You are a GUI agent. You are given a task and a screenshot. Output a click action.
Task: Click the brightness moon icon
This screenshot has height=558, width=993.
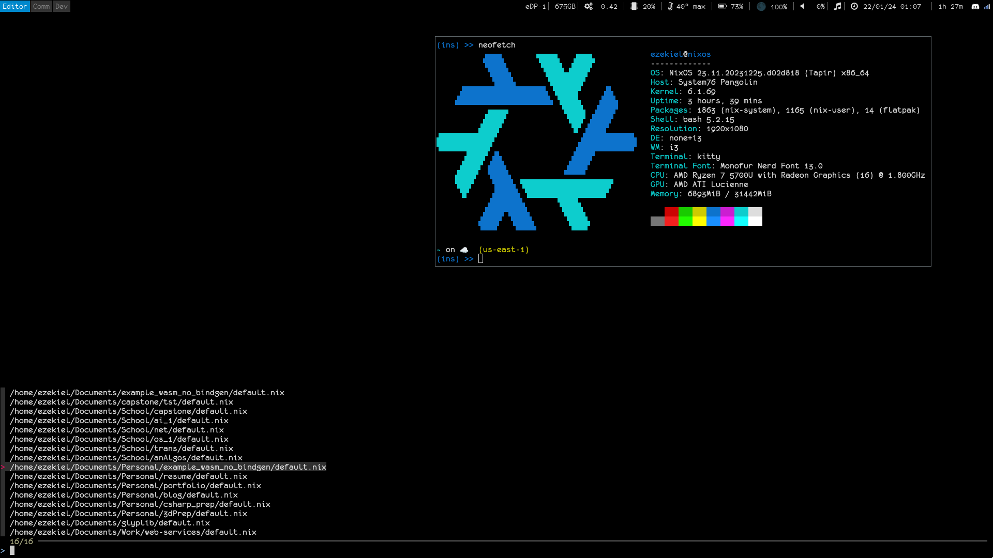coord(761,6)
